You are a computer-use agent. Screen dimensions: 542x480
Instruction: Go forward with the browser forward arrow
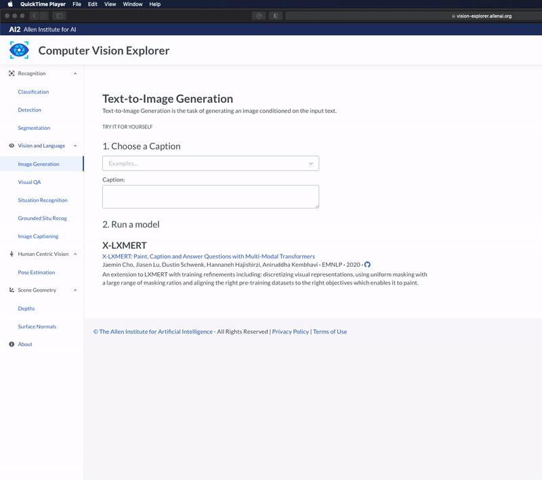click(43, 16)
